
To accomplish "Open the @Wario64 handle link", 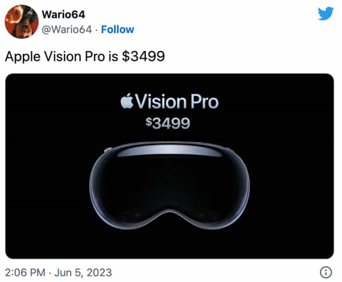I will coord(67,30).
